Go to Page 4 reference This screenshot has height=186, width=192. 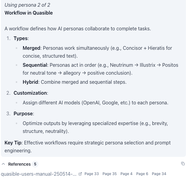126,174
